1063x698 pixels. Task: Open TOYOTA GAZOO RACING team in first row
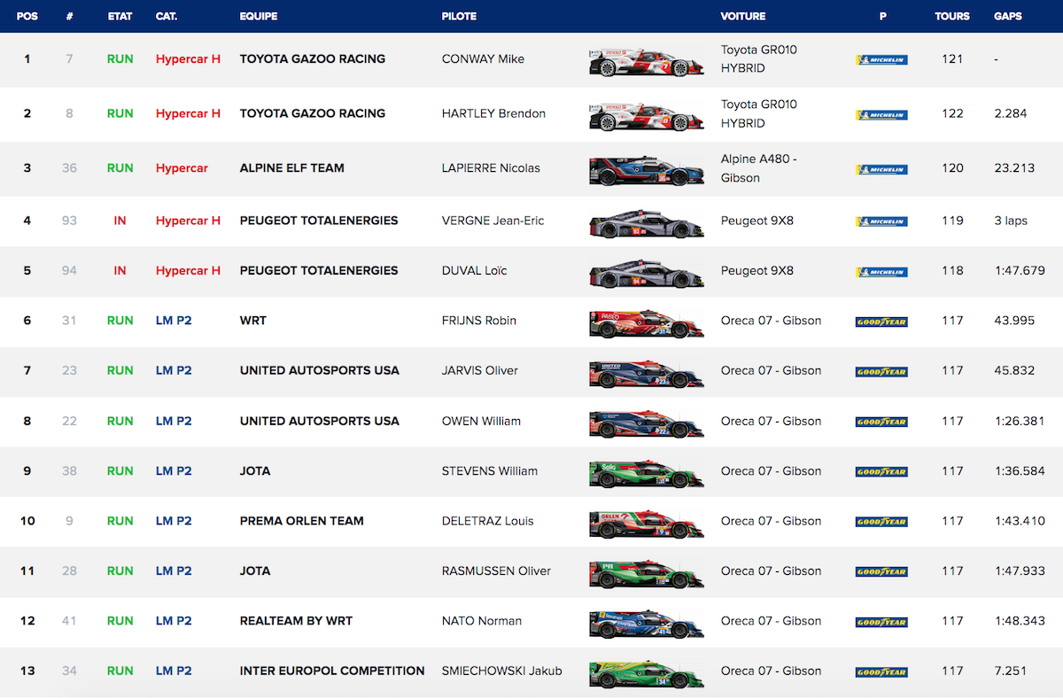coord(312,59)
